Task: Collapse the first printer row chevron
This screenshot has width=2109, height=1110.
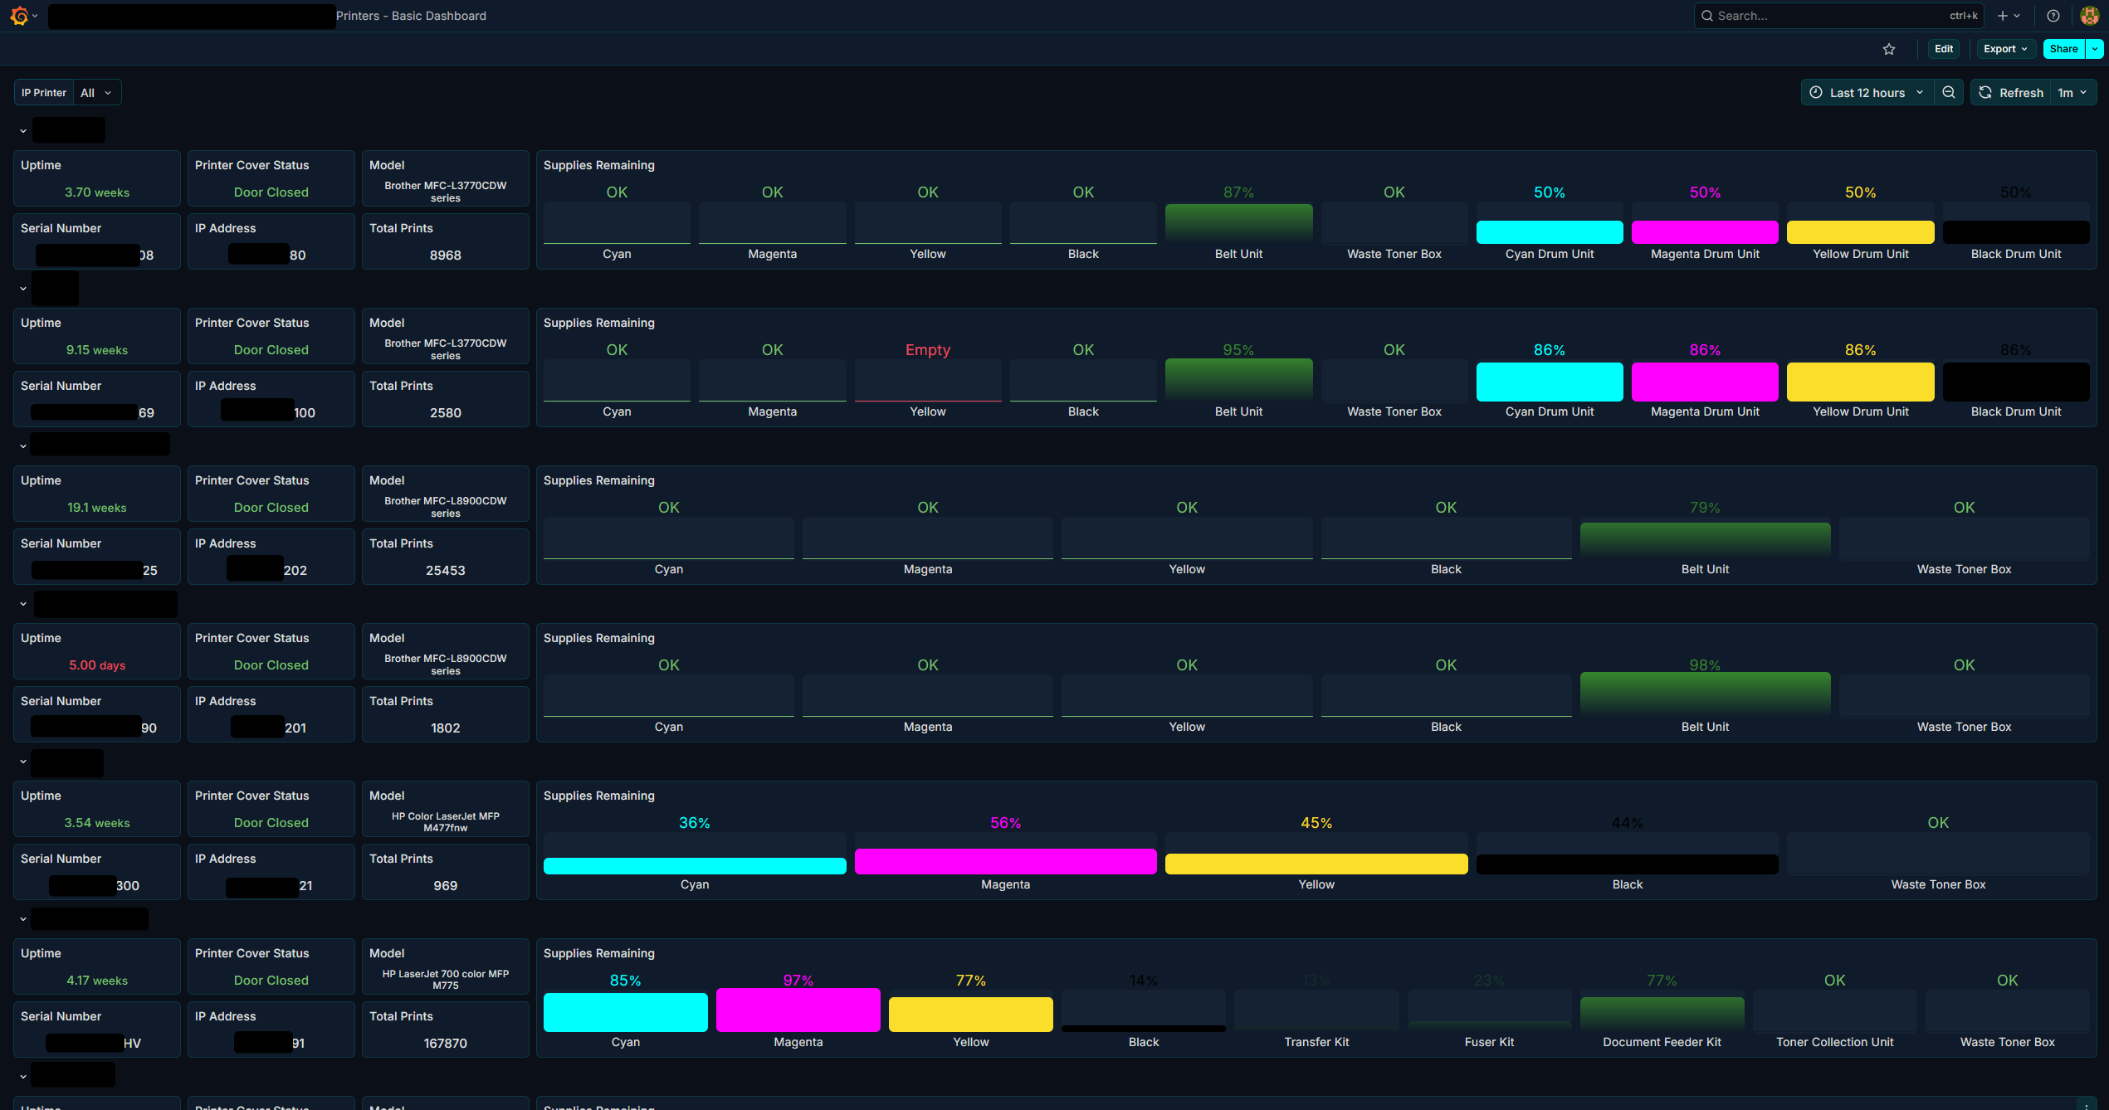Action: coord(23,131)
